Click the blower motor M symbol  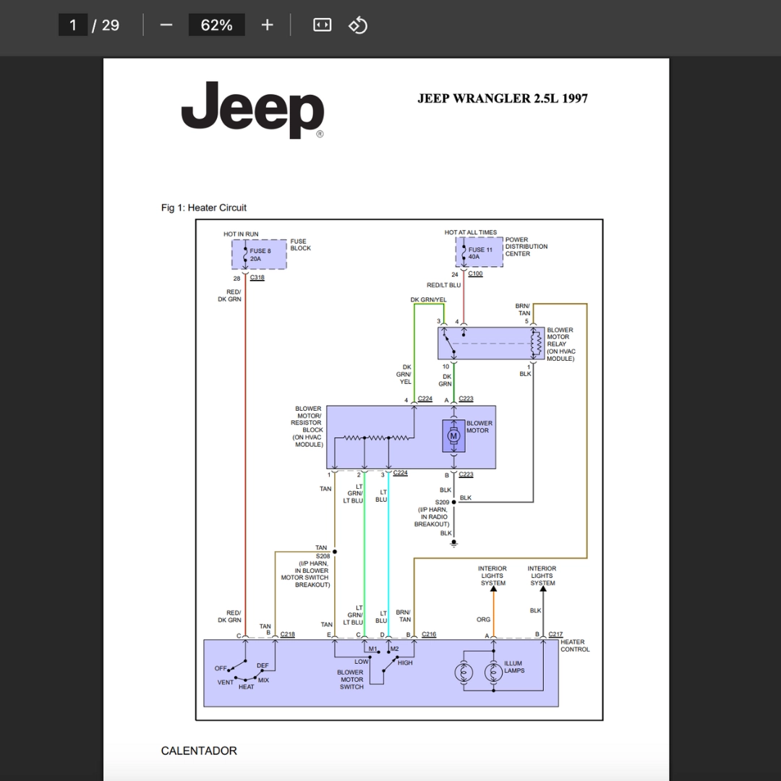[453, 436]
